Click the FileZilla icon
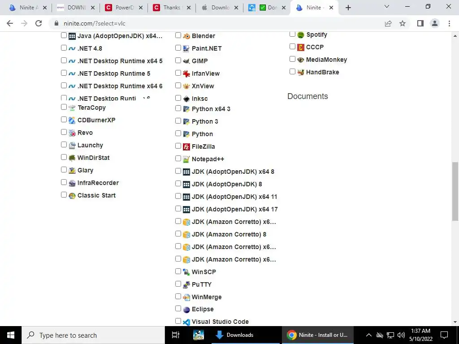This screenshot has height=344, width=459. pyautogui.click(x=186, y=147)
